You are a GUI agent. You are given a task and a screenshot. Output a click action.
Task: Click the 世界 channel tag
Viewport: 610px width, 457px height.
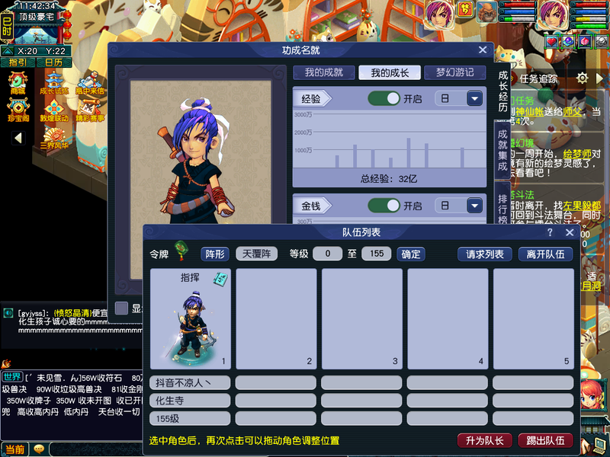(11, 377)
